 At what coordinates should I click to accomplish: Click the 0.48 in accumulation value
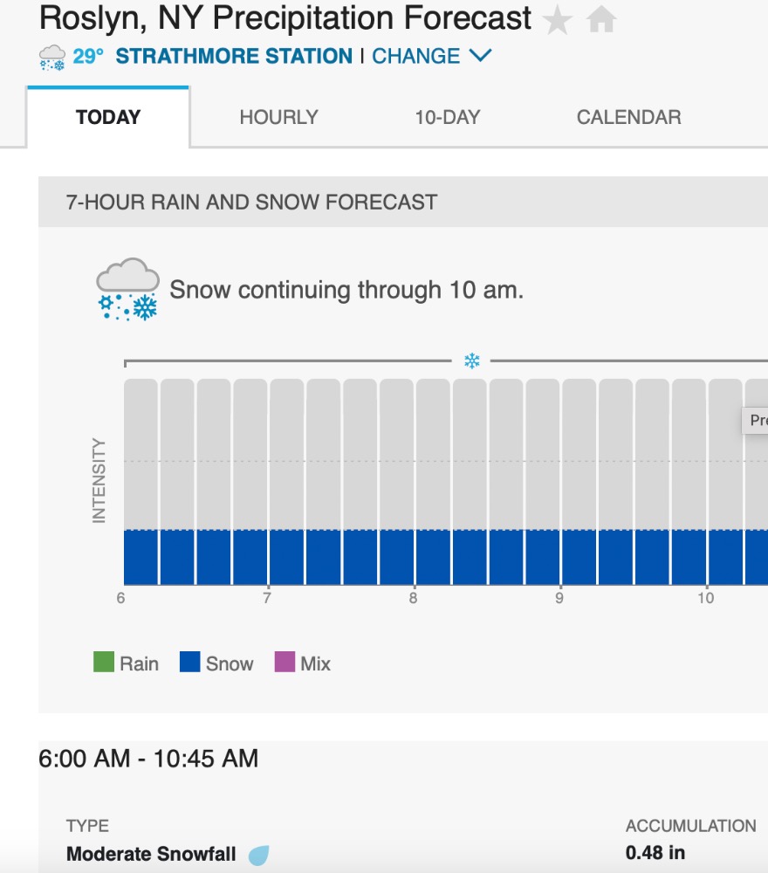pos(655,852)
